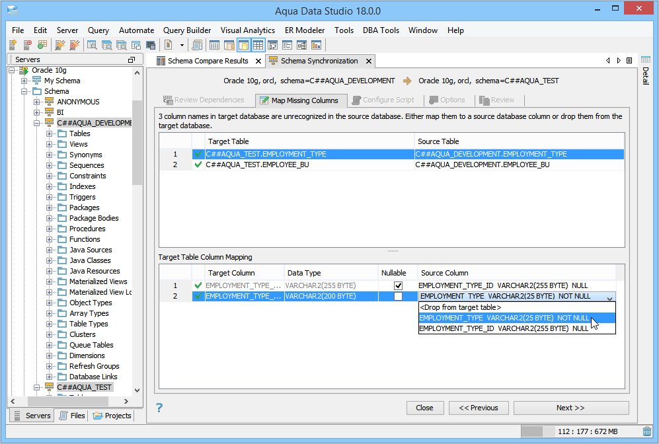659x444 pixels.
Task: Click the left tab scroll arrow
Action: tap(607, 61)
